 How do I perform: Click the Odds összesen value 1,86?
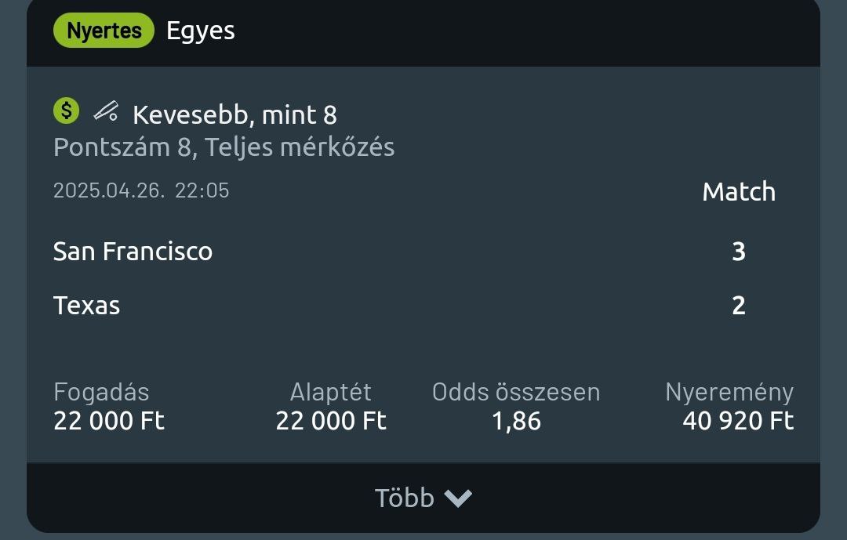(516, 421)
